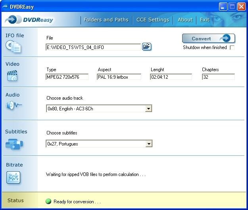Click the Subtitles cards icon

tap(14, 144)
